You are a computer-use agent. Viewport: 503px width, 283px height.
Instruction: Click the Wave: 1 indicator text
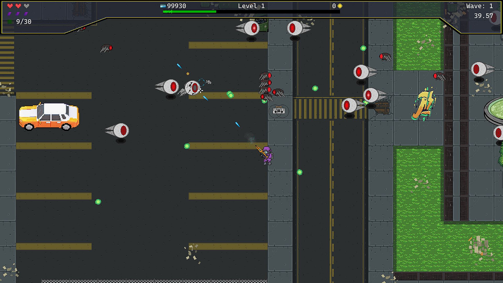(479, 6)
